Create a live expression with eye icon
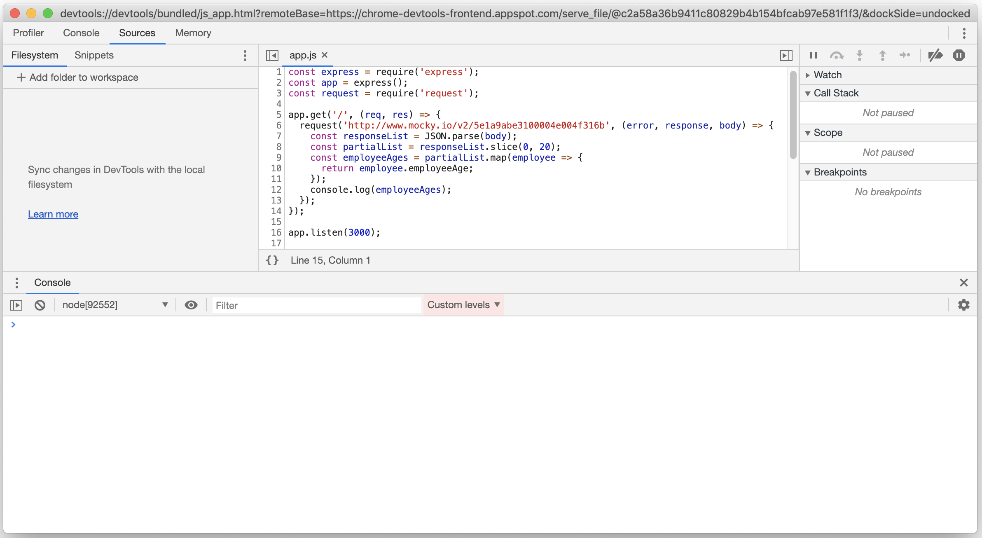The width and height of the screenshot is (982, 538). (x=192, y=305)
